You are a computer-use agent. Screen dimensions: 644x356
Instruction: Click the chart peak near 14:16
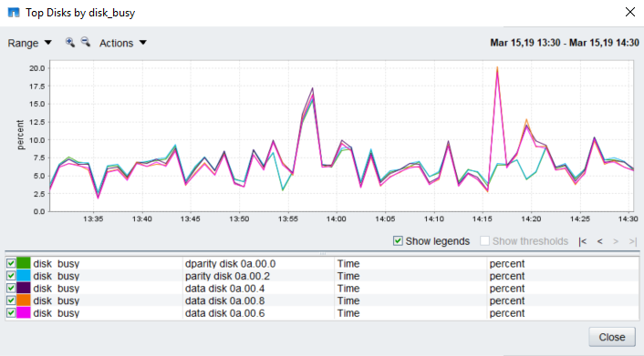click(497, 68)
